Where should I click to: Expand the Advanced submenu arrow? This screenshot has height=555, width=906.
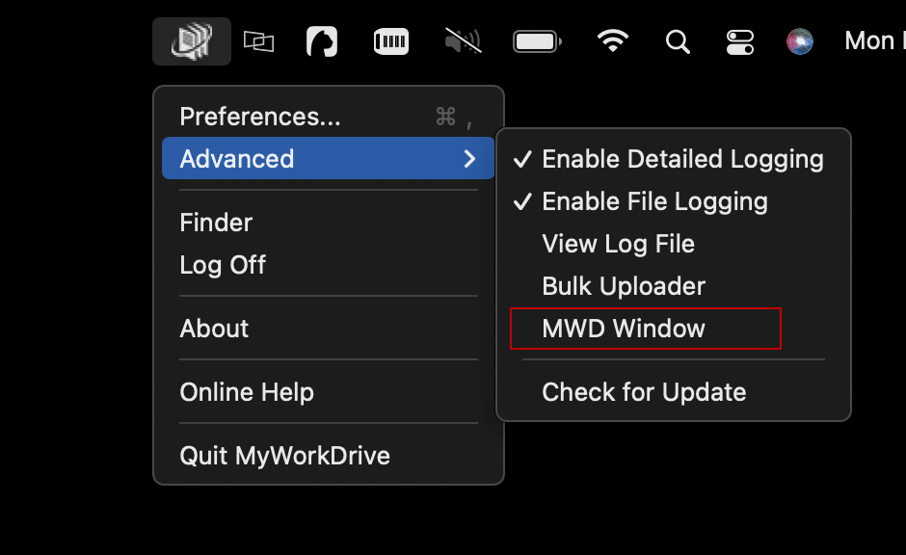469,159
